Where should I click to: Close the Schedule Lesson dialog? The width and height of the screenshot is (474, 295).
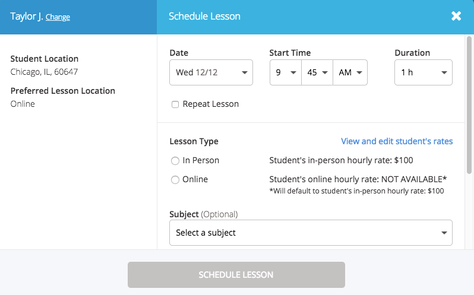(456, 16)
